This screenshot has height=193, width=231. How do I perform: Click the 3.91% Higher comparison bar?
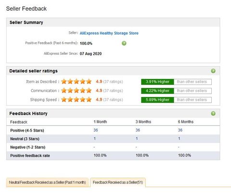click(176, 82)
